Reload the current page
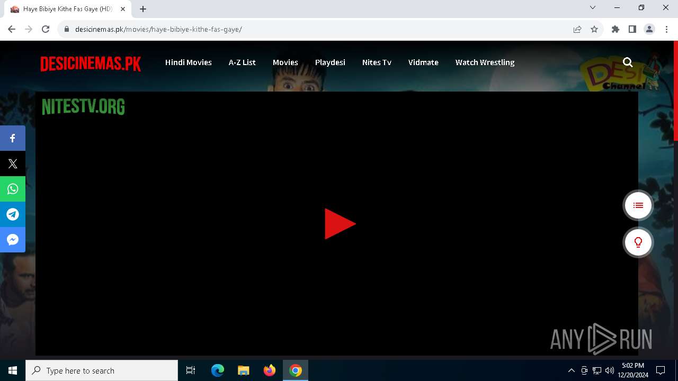The height and width of the screenshot is (381, 678). [46, 29]
